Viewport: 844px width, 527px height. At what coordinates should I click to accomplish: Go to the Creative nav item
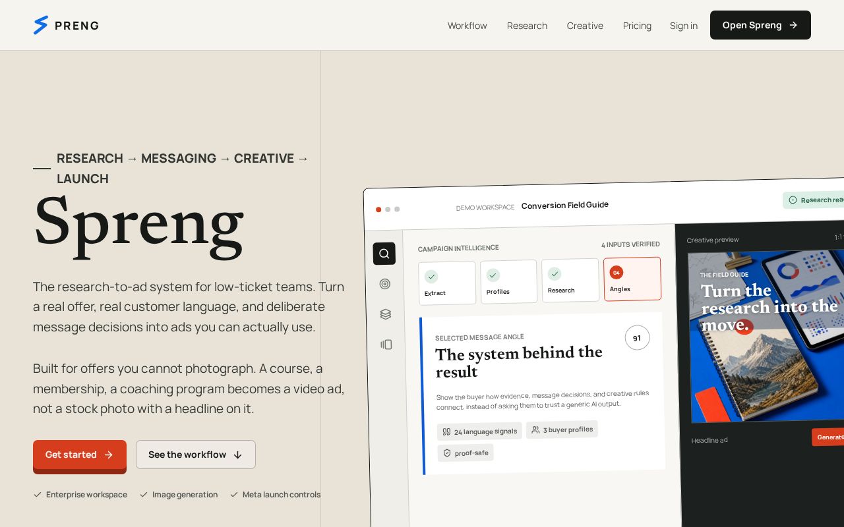click(585, 26)
